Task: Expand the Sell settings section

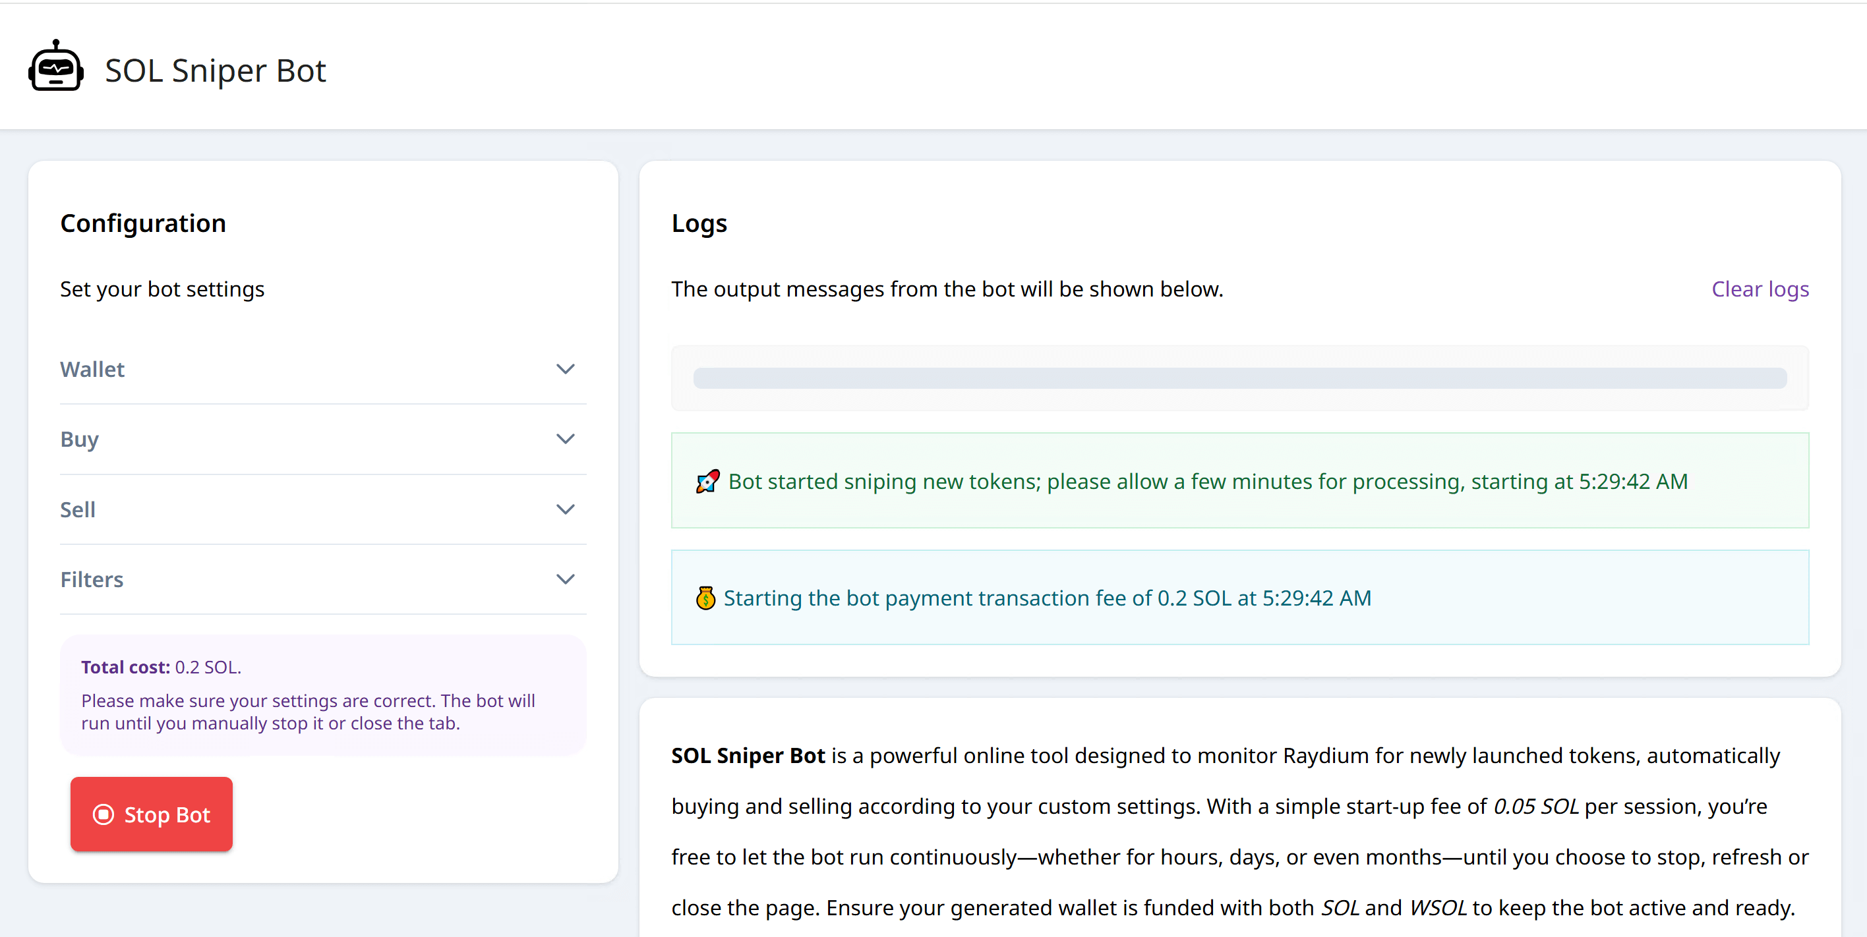Action: pyautogui.click(x=322, y=509)
